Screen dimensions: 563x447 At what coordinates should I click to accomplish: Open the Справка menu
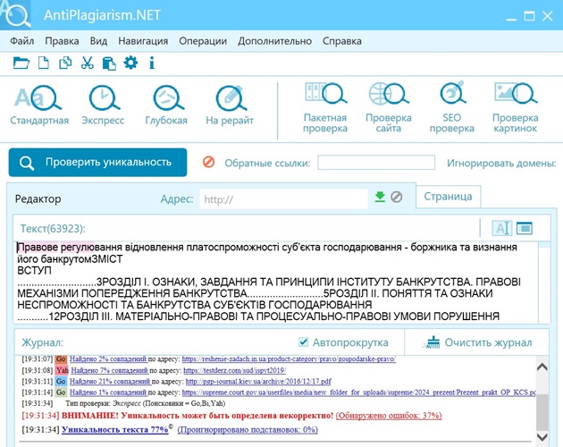coord(341,41)
